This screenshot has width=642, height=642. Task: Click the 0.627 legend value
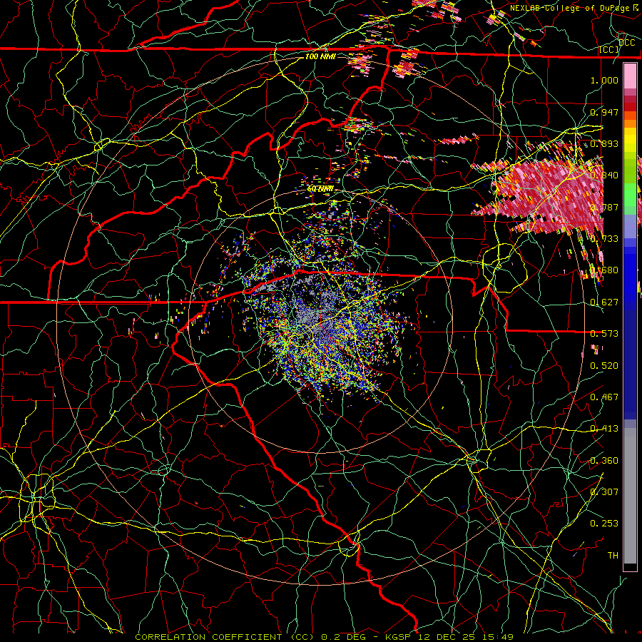(604, 302)
